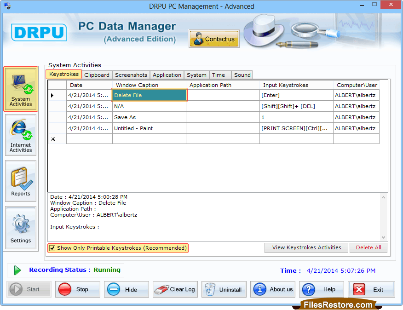Screen dimensions: 403x310
Task: Sort by Window Caption column header
Action: point(150,85)
